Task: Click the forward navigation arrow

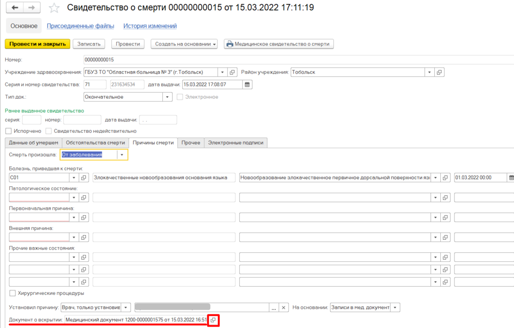Action: pyautogui.click(x=31, y=8)
